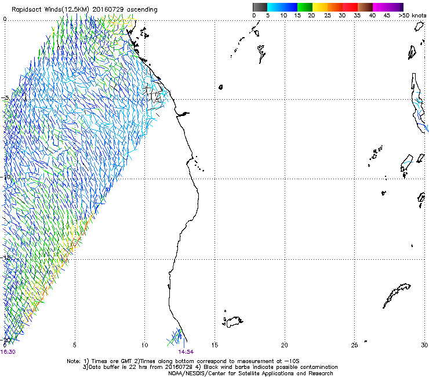Click the green 15–20 knots legend segment
The width and height of the screenshot is (429, 377).
coord(305,7)
